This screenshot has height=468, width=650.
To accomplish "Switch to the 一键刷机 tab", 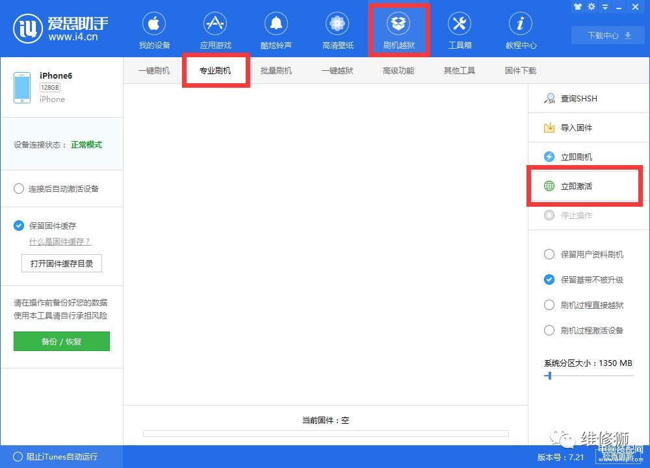I will click(x=154, y=70).
